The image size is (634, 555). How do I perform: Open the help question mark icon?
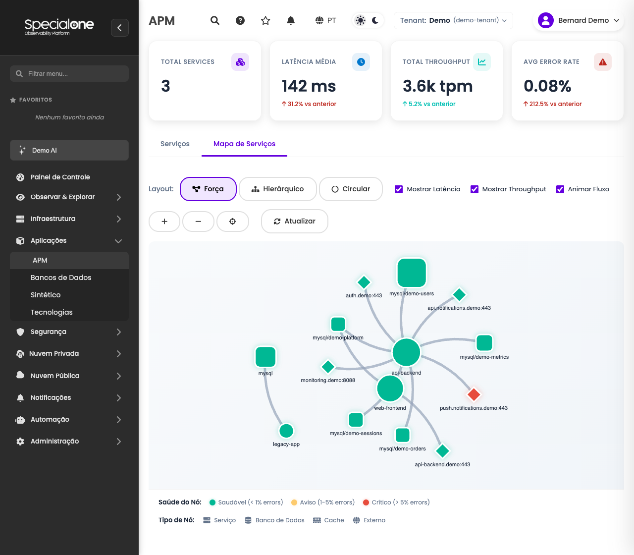click(x=240, y=20)
